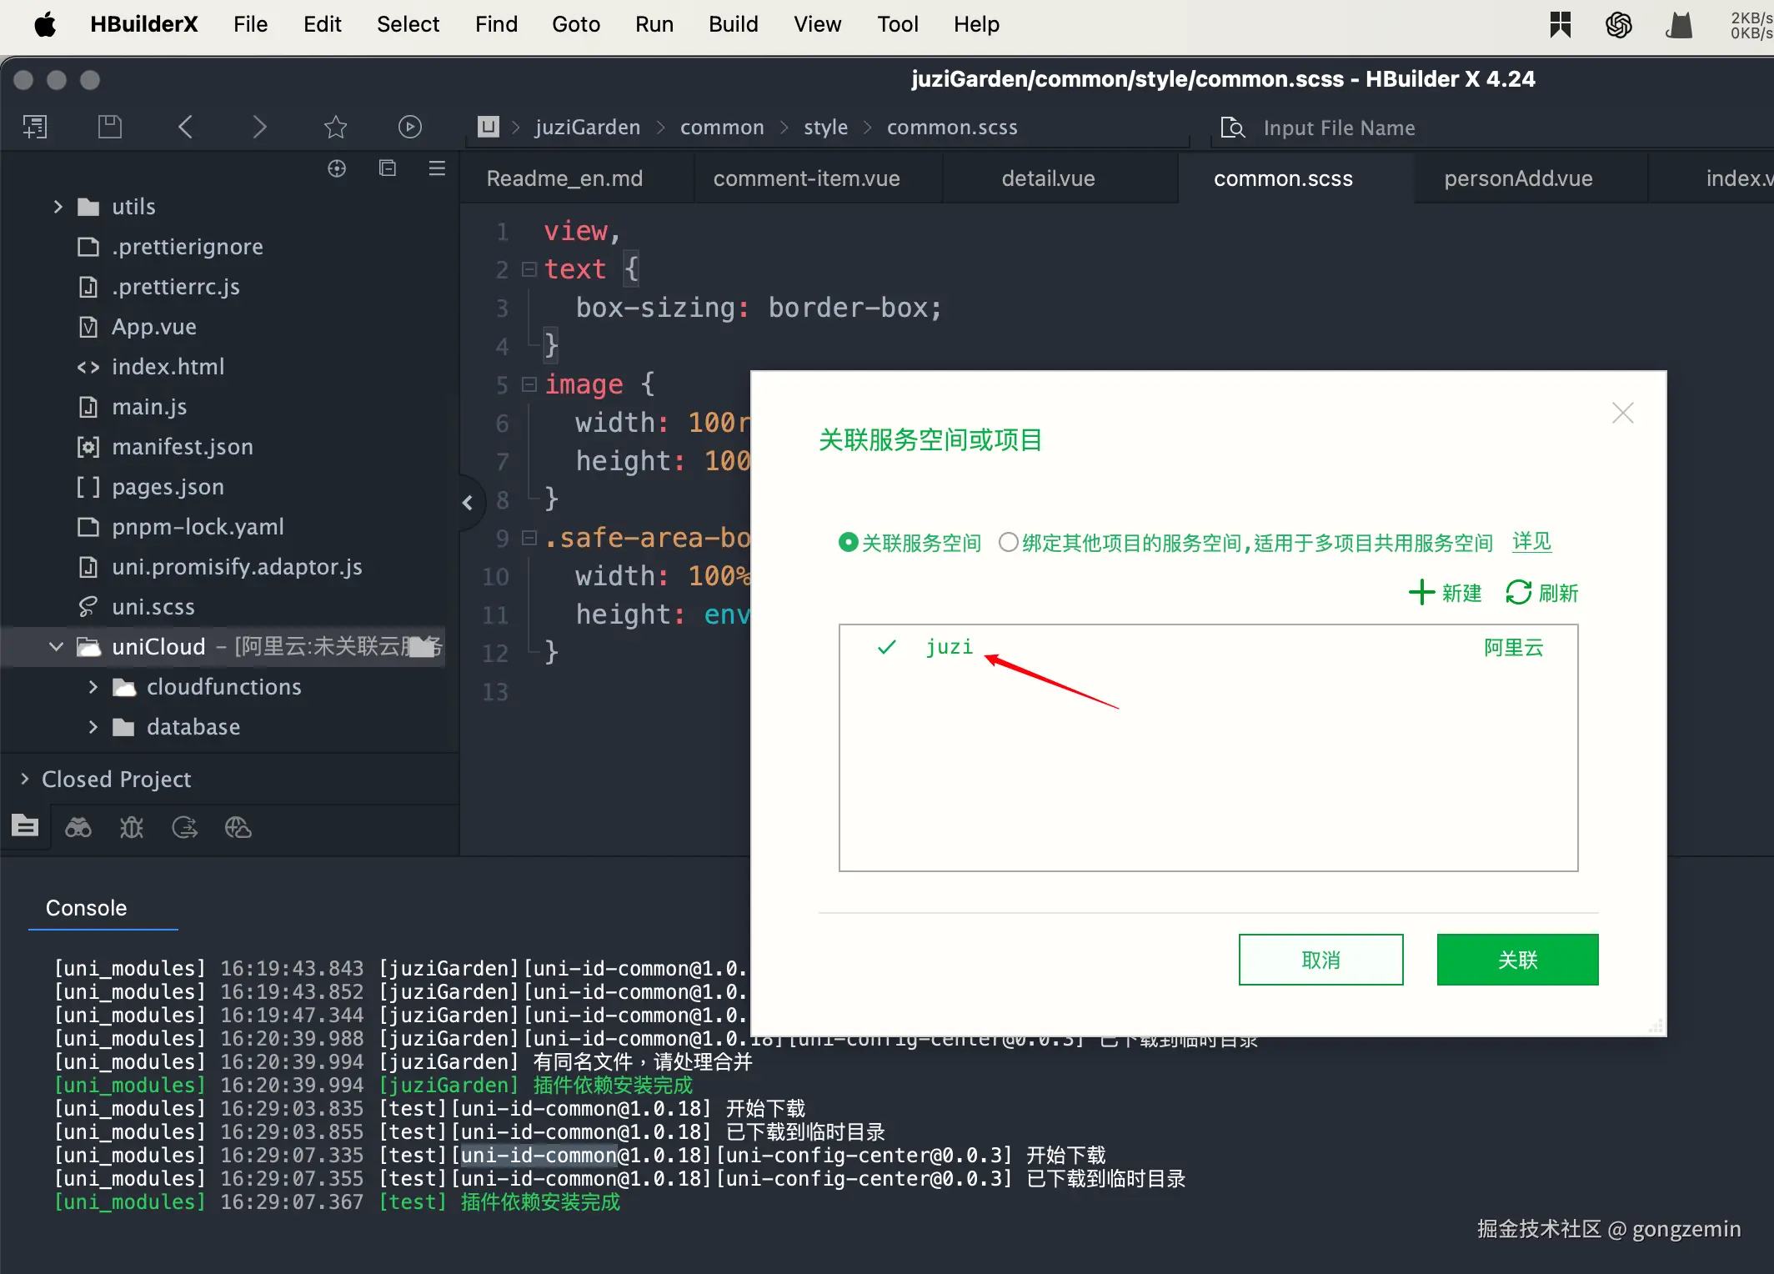Image resolution: width=1774 pixels, height=1274 pixels.
Task: Expand the Closed Project section
Action: tap(25, 779)
